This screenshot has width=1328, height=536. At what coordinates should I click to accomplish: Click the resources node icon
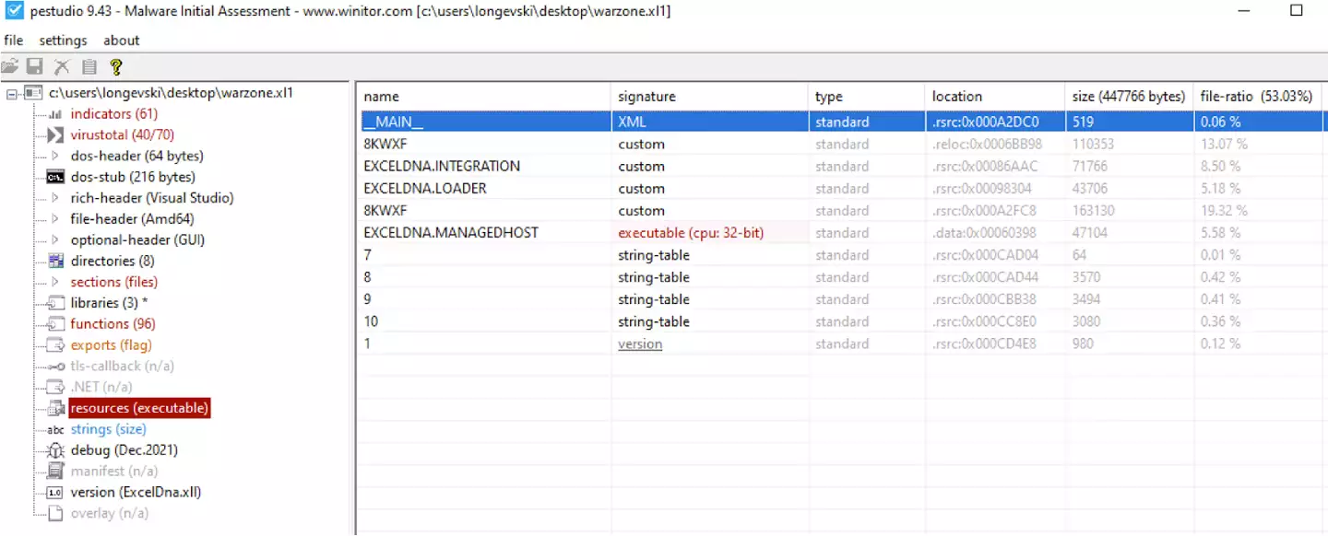55,408
